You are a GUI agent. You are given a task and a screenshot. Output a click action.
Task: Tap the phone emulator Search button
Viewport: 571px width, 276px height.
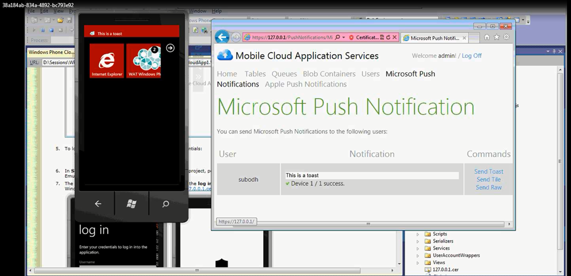[x=165, y=204]
